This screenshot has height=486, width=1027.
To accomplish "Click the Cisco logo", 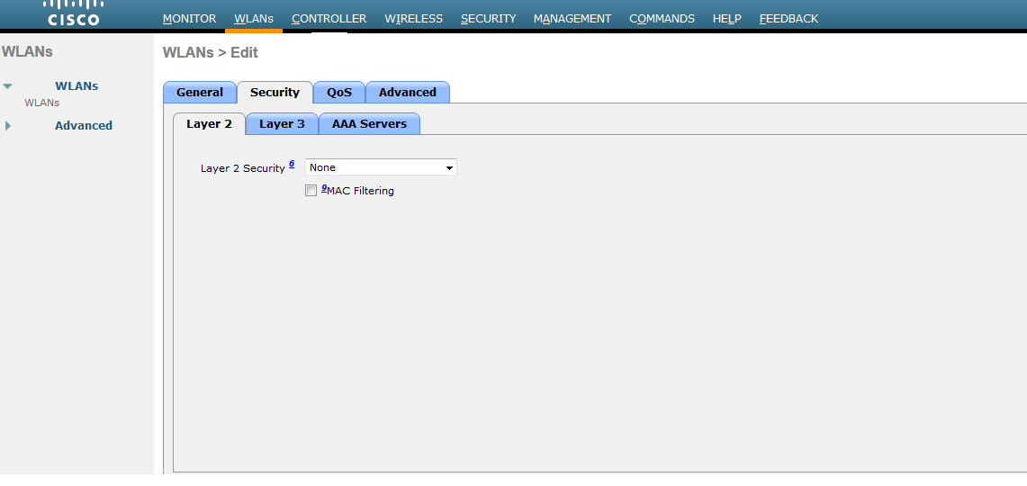I will coord(74,14).
